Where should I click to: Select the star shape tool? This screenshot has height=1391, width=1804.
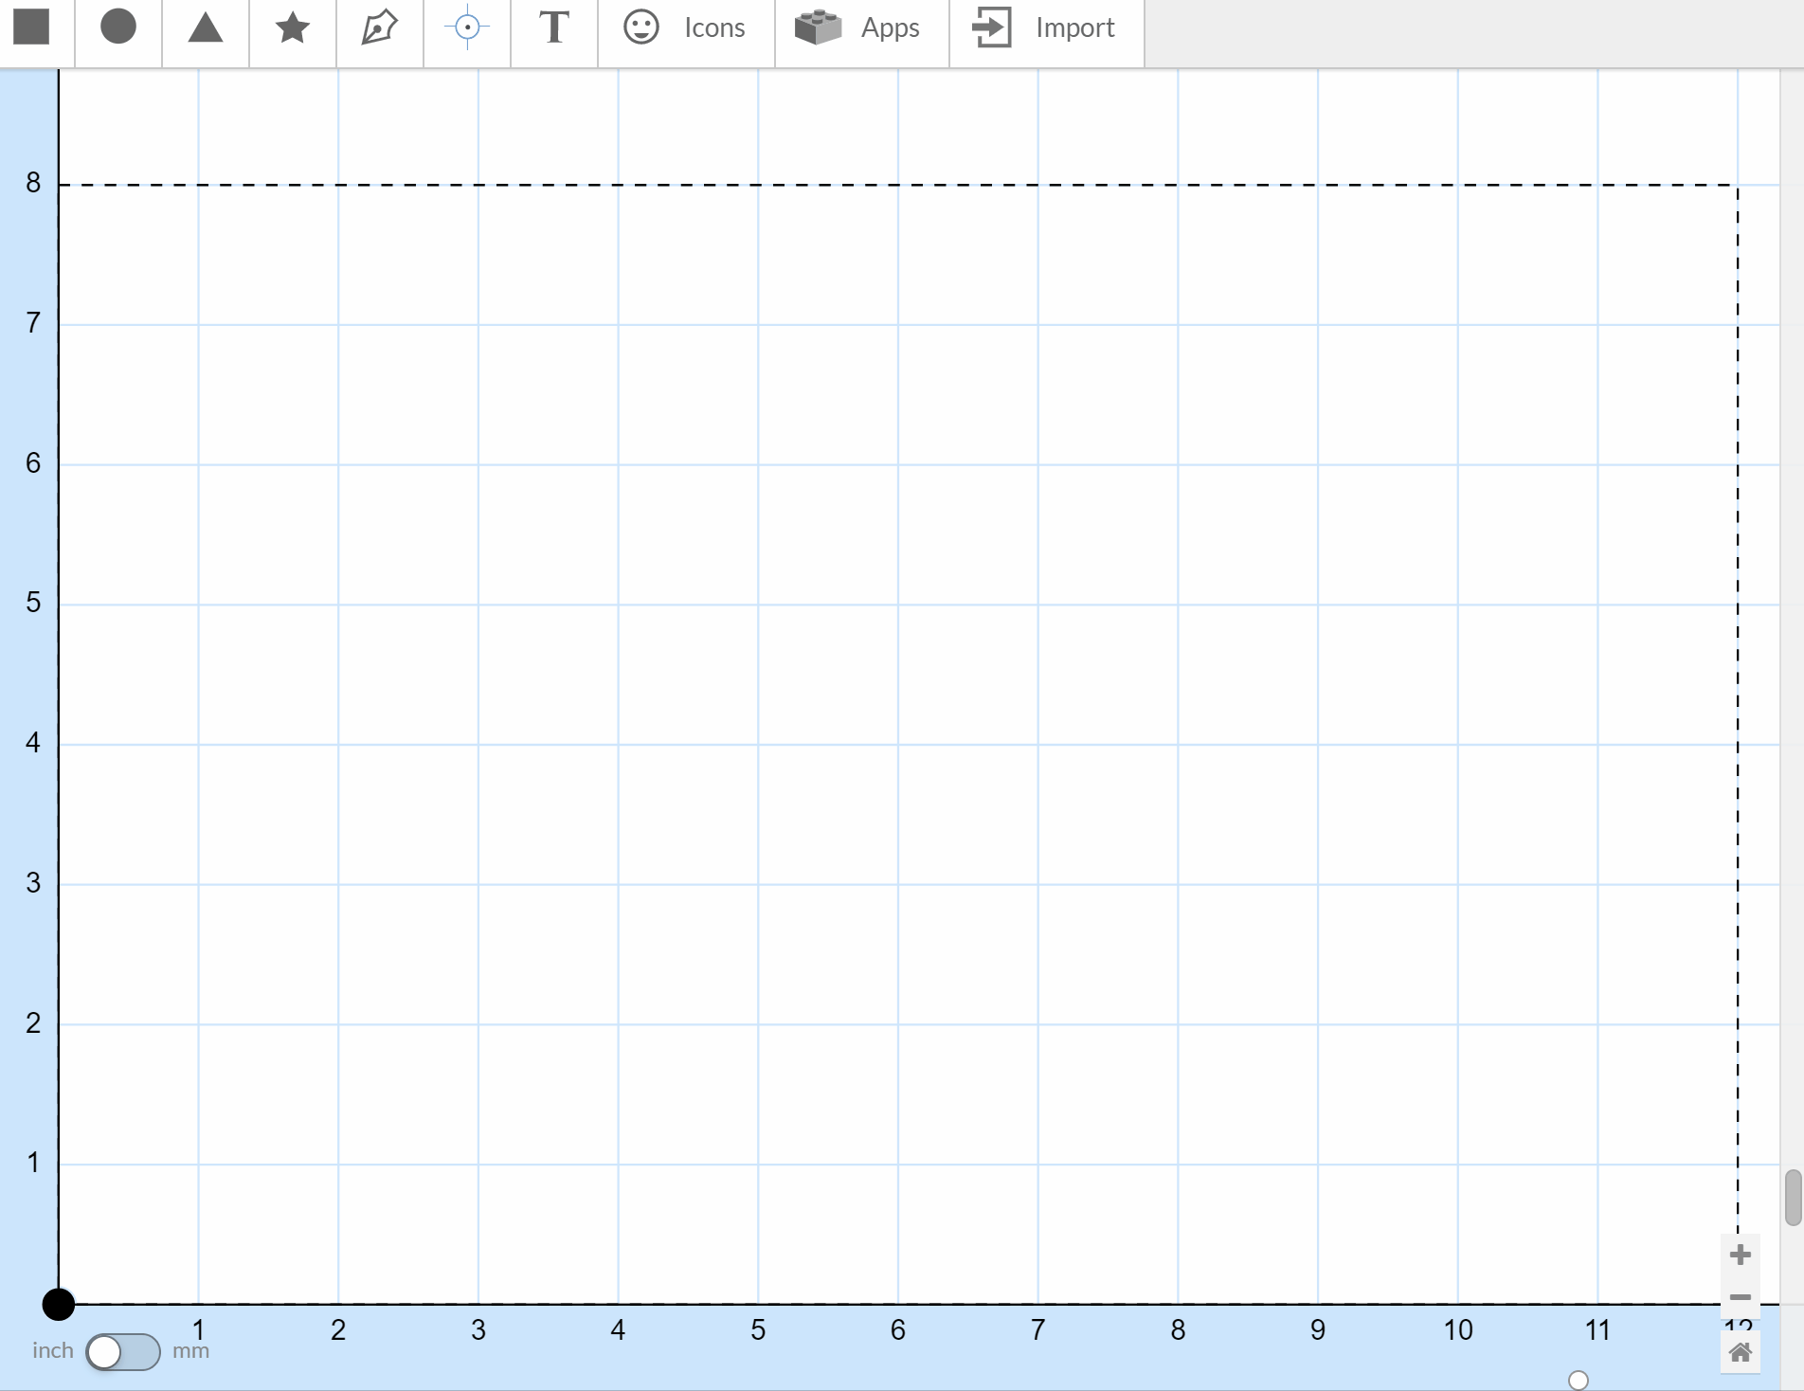[291, 27]
